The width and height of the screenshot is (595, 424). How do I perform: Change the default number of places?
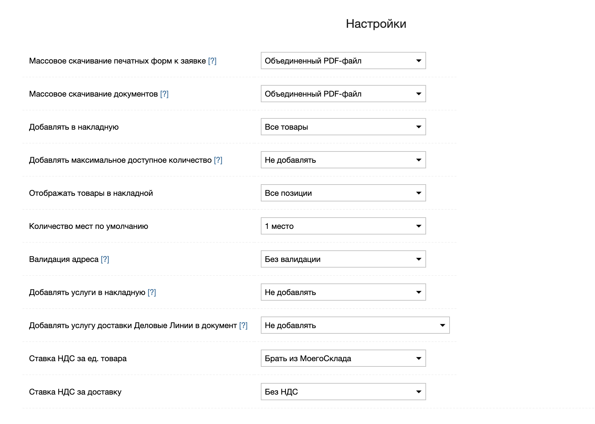[343, 226]
